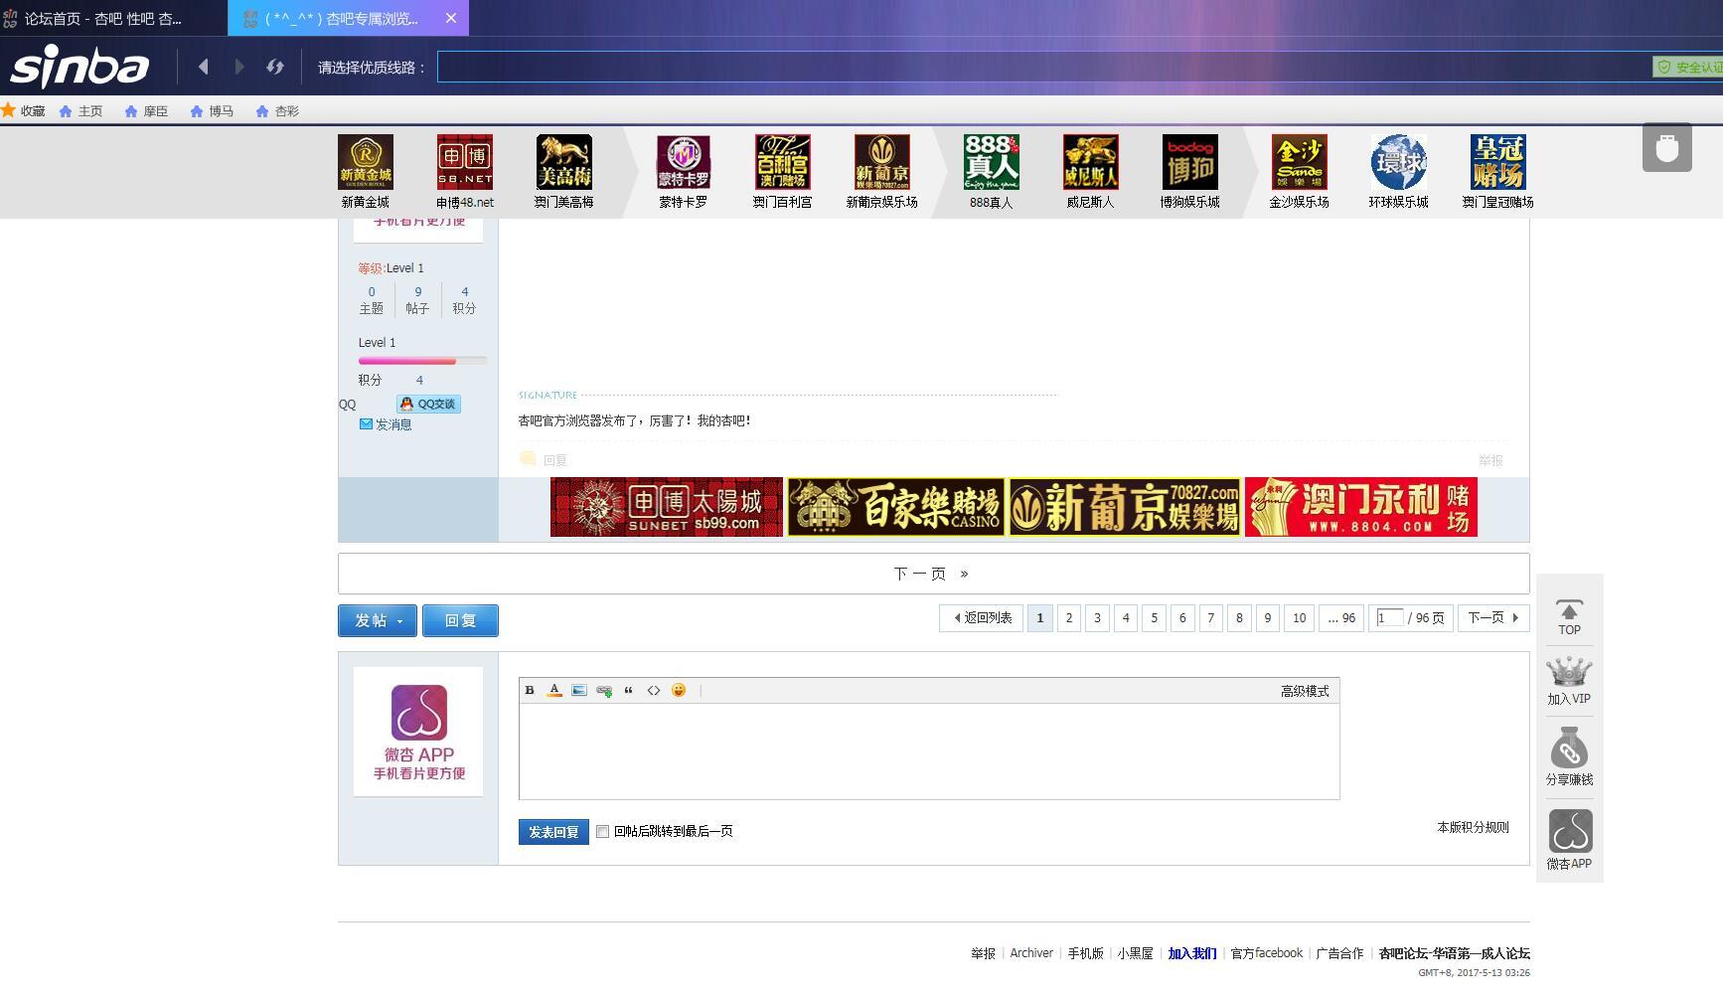Expand the 发帖 button dropdown arrow
Viewport: 1723px width, 999px height.
pyautogui.click(x=399, y=621)
